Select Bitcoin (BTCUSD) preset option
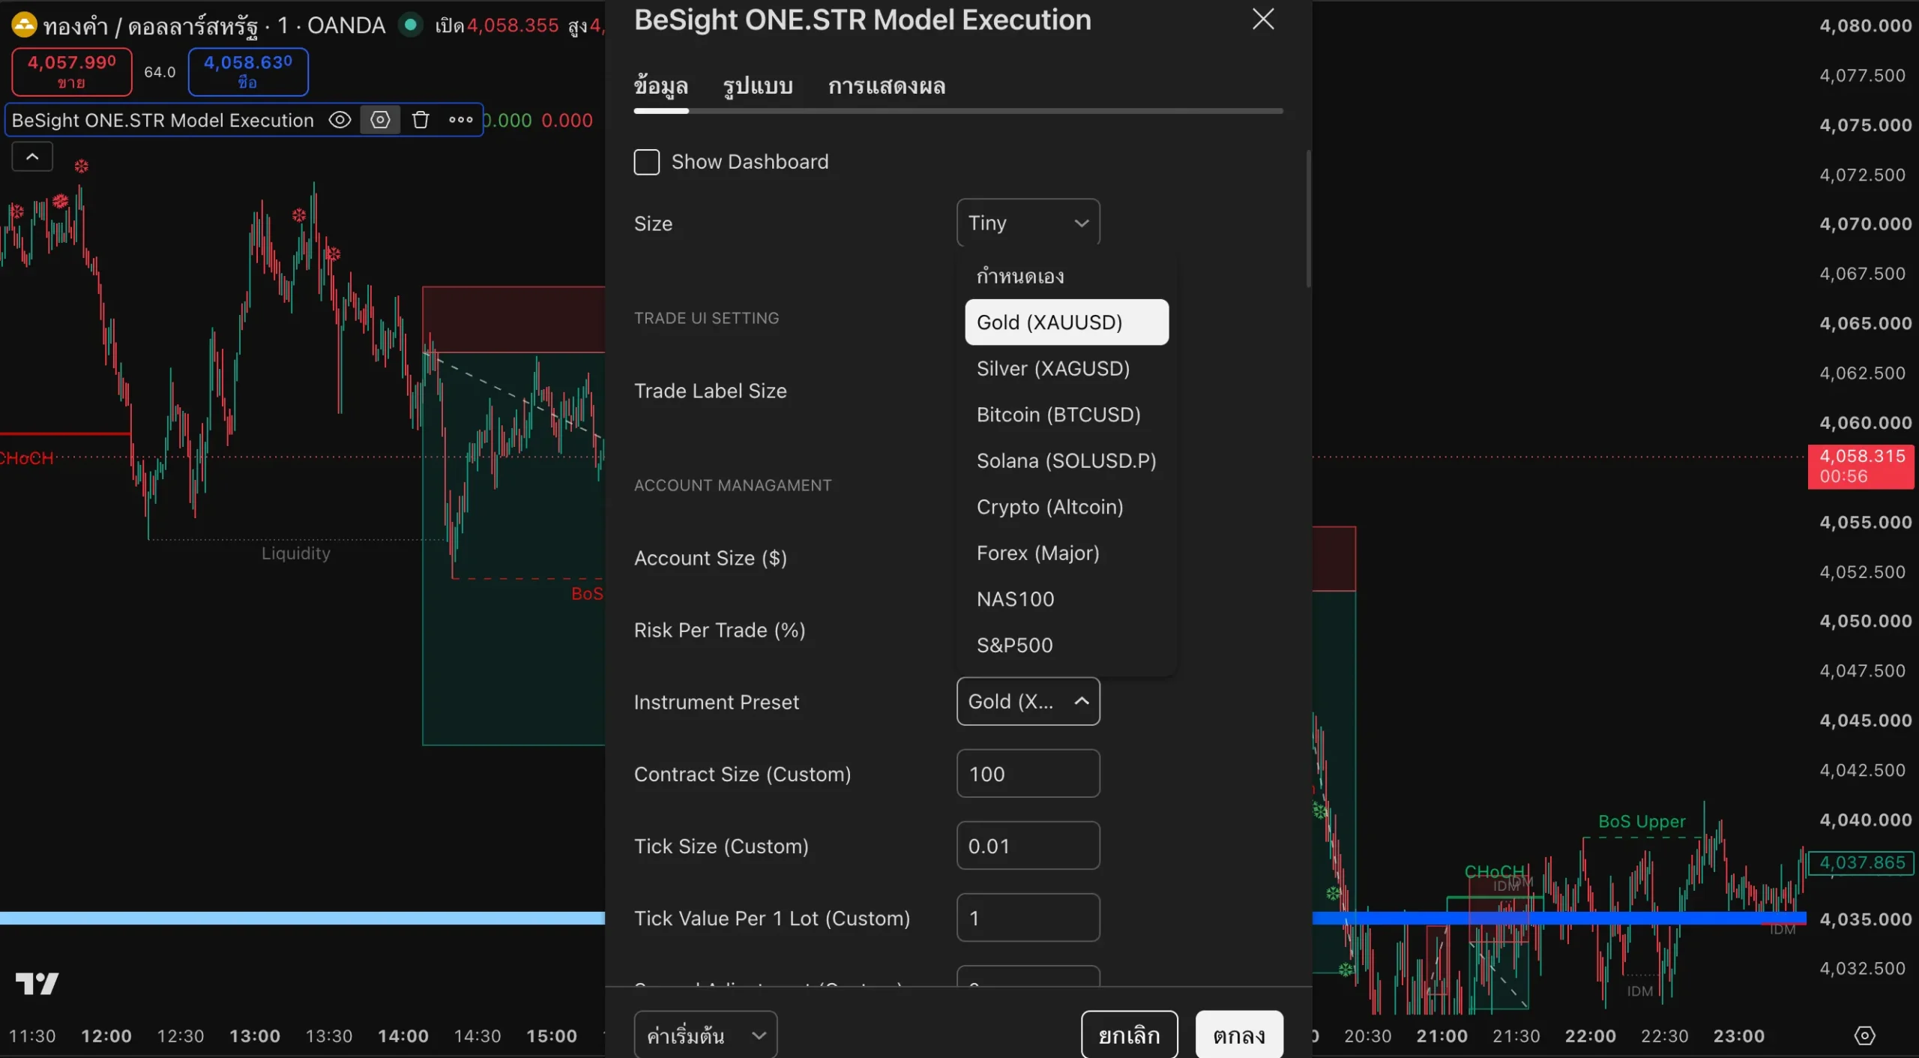 (x=1067, y=415)
